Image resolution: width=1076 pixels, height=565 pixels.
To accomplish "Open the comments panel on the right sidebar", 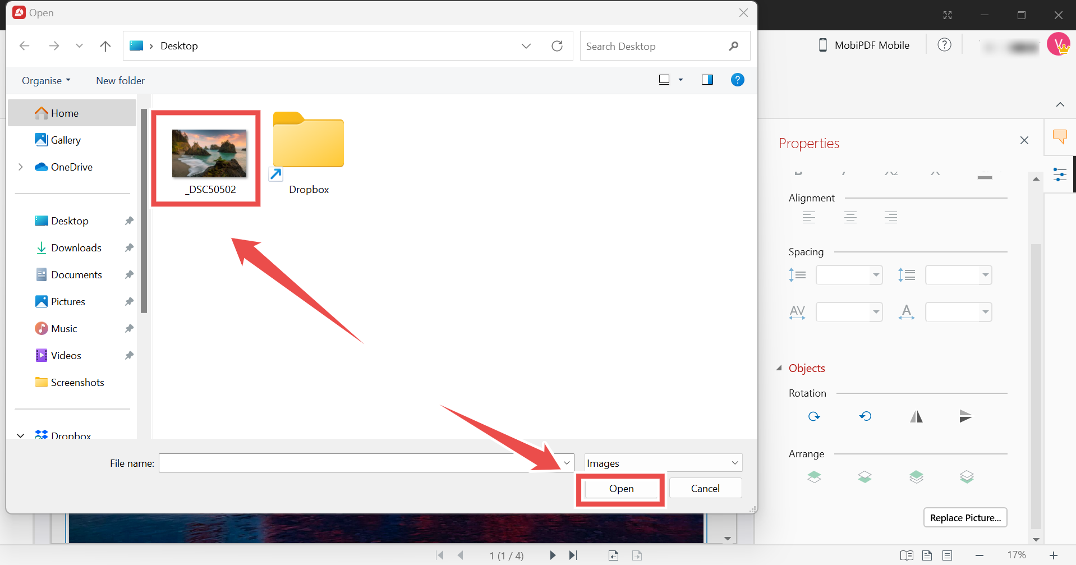I will coord(1060,136).
